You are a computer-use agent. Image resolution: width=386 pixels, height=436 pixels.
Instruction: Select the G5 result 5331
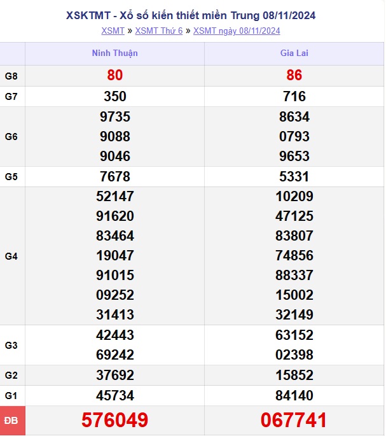(294, 176)
